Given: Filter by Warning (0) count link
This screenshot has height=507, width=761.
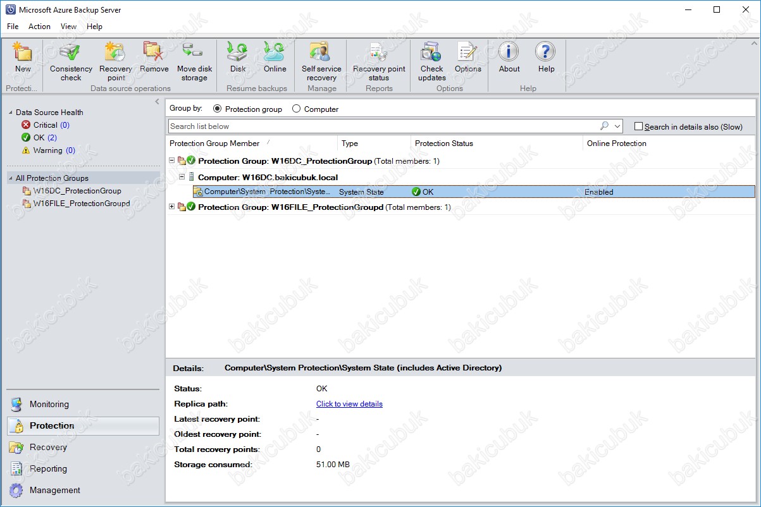Looking at the screenshot, I should click(x=70, y=150).
